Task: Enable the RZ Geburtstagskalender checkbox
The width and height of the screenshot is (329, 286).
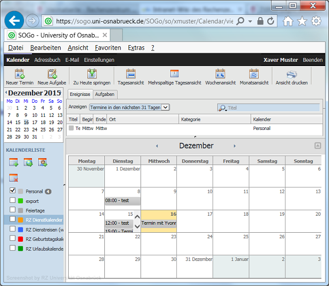Action: (x=12, y=238)
